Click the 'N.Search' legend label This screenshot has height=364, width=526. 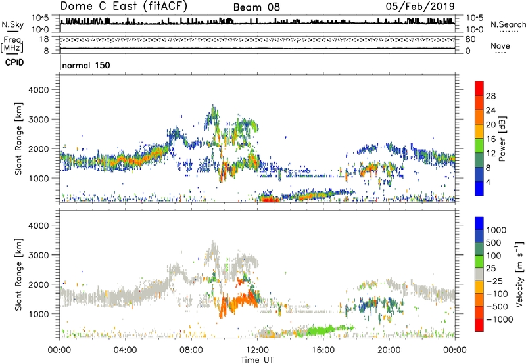point(508,24)
